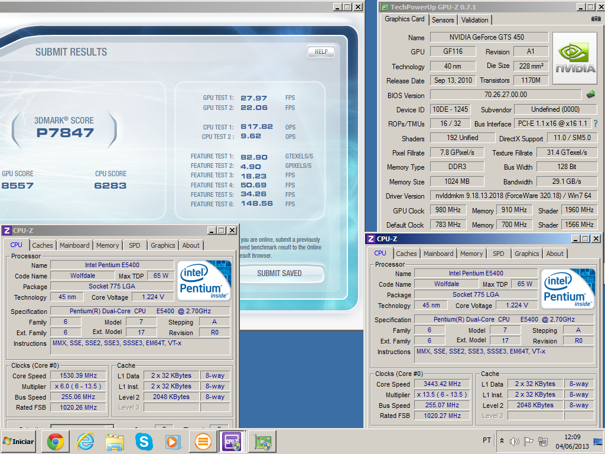Open Skype from the taskbar

(x=144, y=442)
